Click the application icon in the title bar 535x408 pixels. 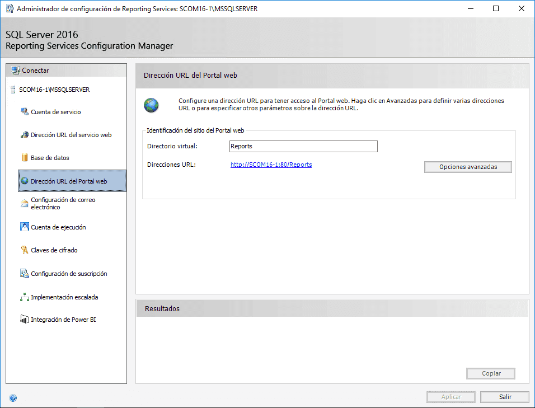click(10, 8)
